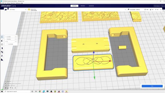
Task: Click the blue Slice button
Action: pyautogui.click(x=152, y=86)
